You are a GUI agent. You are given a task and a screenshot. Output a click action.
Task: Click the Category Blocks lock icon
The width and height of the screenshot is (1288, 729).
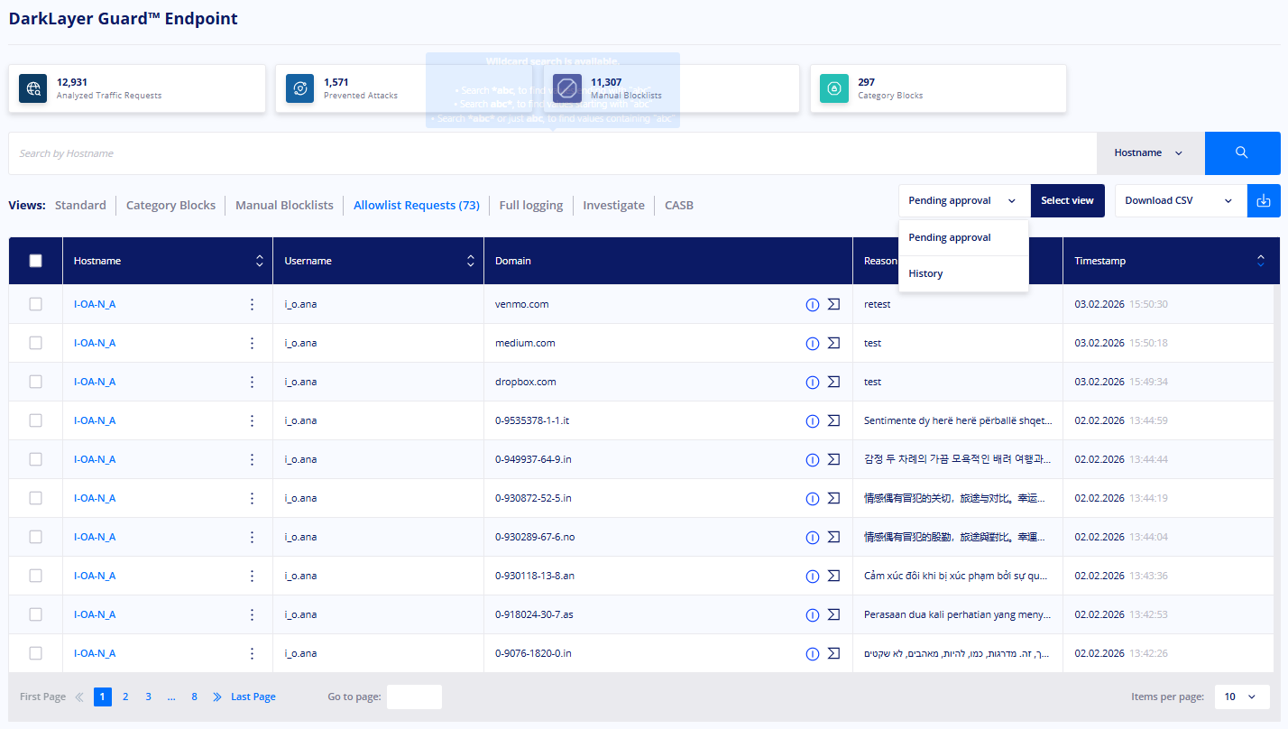coord(834,88)
